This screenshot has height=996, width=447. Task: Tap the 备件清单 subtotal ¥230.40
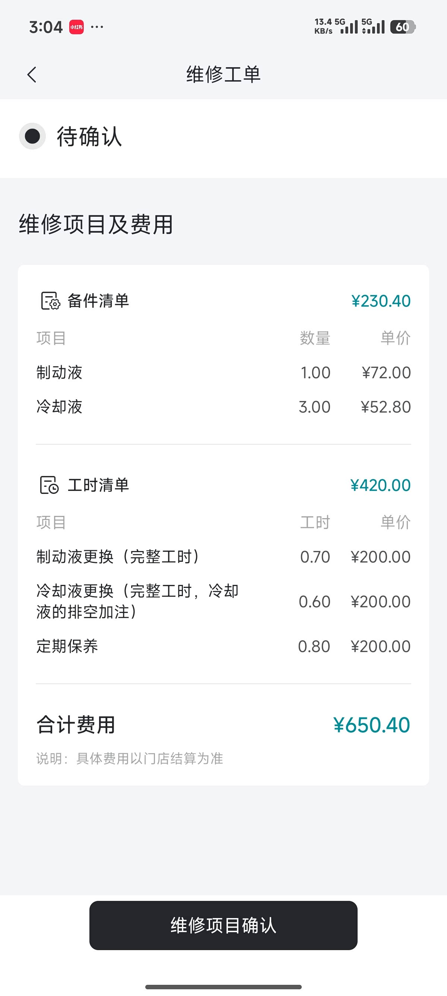(x=381, y=301)
